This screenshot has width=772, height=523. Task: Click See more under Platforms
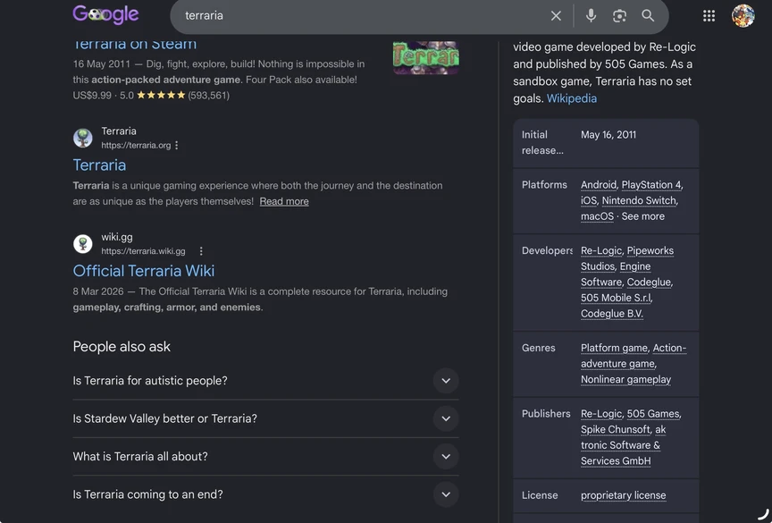coord(643,216)
